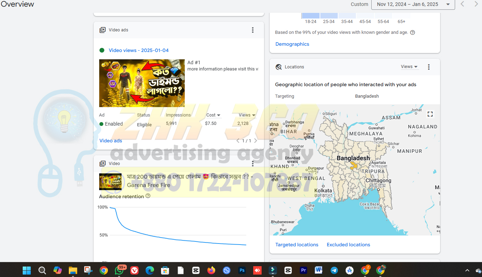482x277 pixels.
Task: Click the cost value $7.50
Action: point(211,123)
